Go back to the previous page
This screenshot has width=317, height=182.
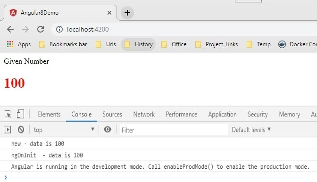[x=10, y=29]
